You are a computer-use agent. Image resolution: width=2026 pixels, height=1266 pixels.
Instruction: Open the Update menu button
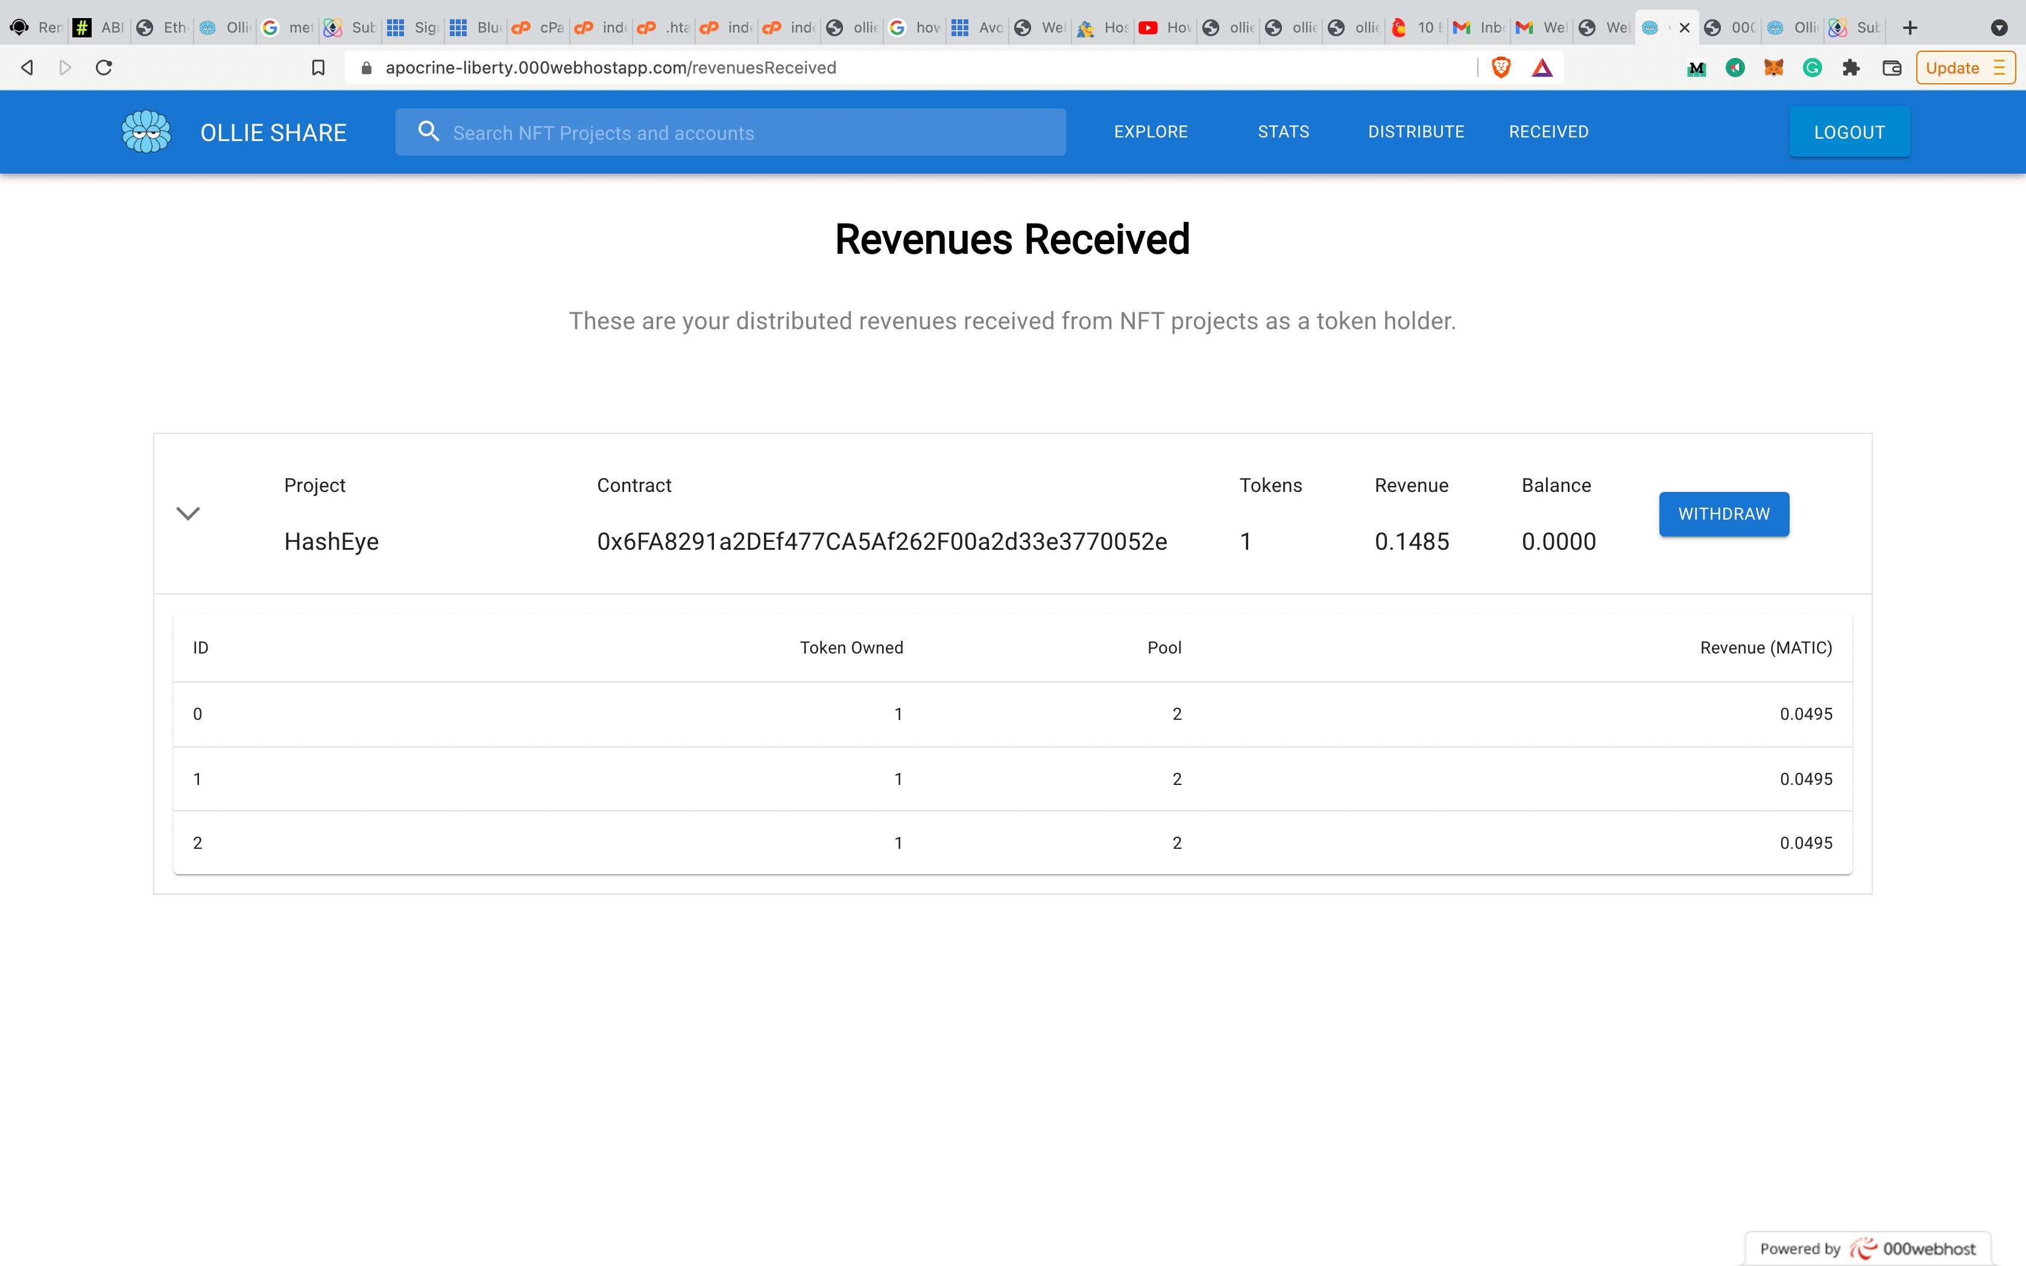tap(1965, 68)
